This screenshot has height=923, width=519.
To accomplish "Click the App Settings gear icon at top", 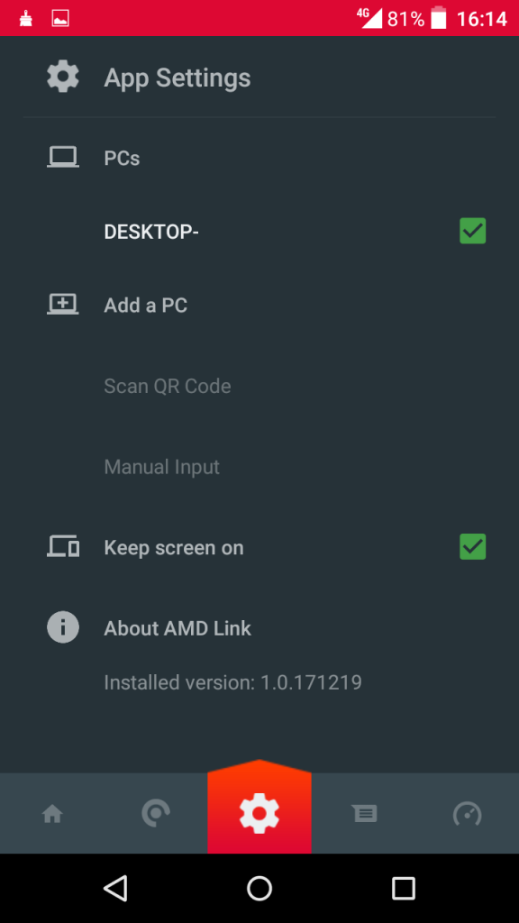I will pos(62,76).
